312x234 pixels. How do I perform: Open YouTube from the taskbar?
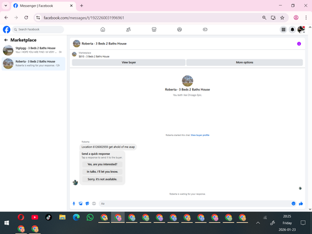[35, 217]
